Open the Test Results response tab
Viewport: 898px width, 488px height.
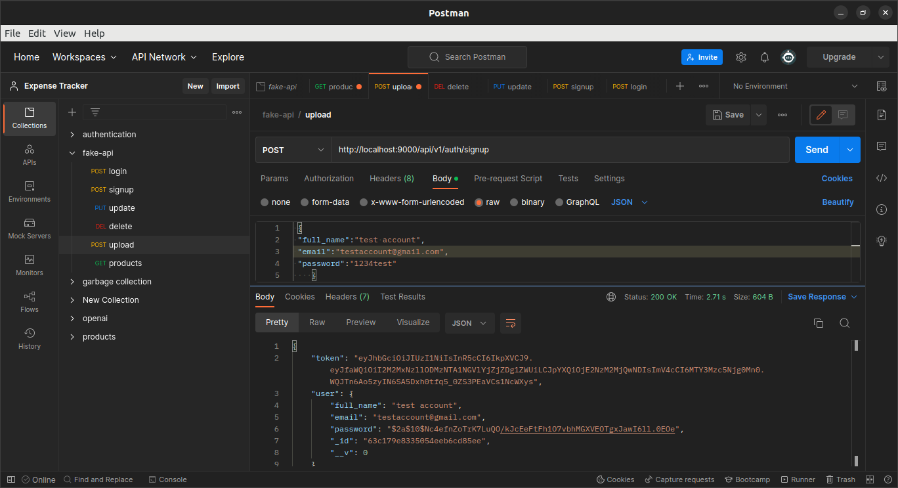coord(402,297)
